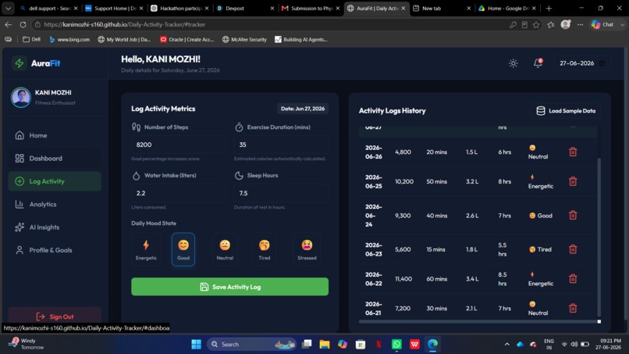
Task: Click the Exercise Duration field
Action: tap(281, 145)
